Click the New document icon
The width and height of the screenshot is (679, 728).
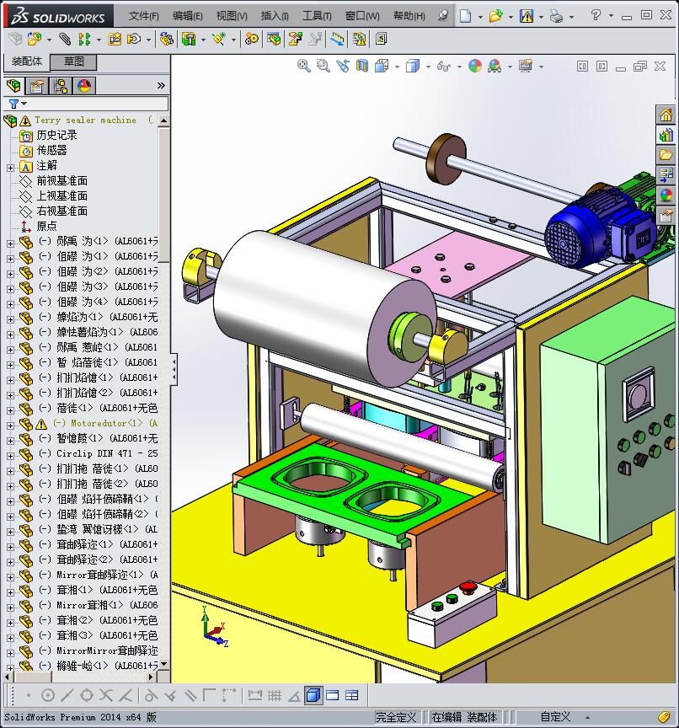click(466, 16)
